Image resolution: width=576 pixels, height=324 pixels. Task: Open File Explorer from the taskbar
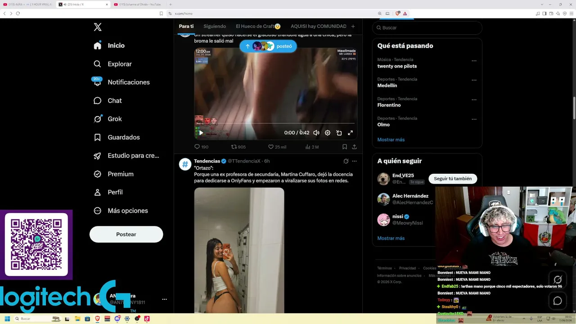tap(77, 319)
